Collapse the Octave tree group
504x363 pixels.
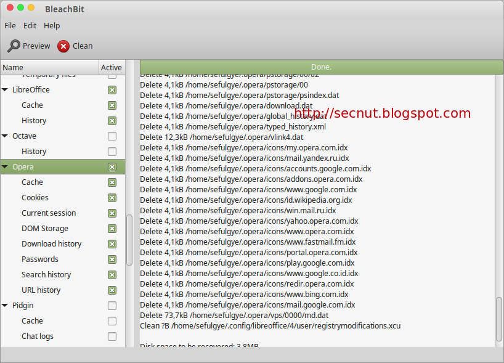[5, 136]
